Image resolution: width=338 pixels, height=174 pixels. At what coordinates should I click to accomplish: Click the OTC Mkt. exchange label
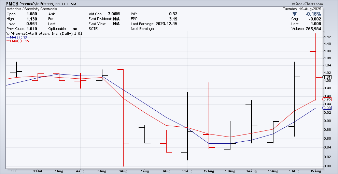point(69,4)
